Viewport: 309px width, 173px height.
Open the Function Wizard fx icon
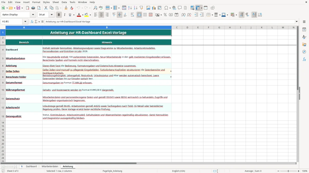coord(32,22)
